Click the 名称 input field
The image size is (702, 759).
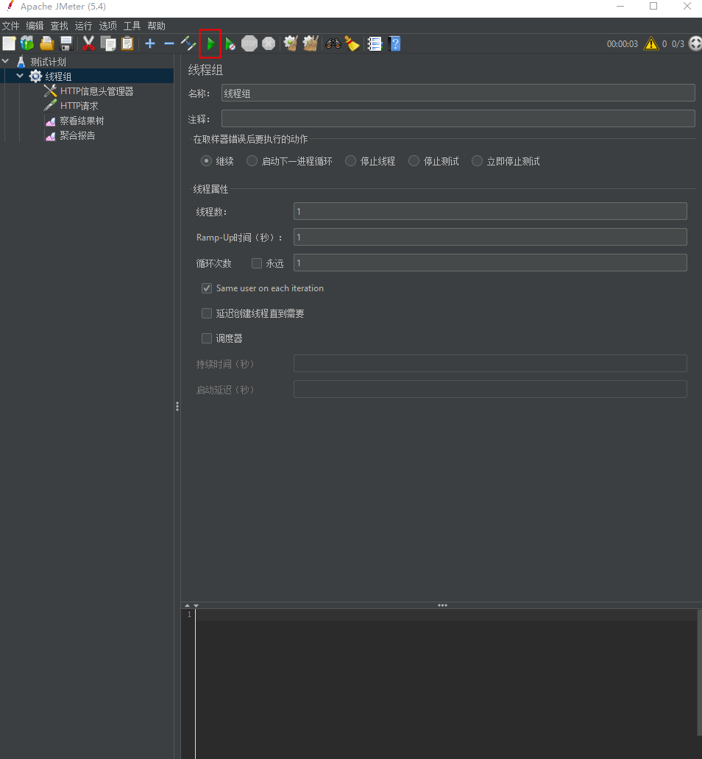(458, 93)
